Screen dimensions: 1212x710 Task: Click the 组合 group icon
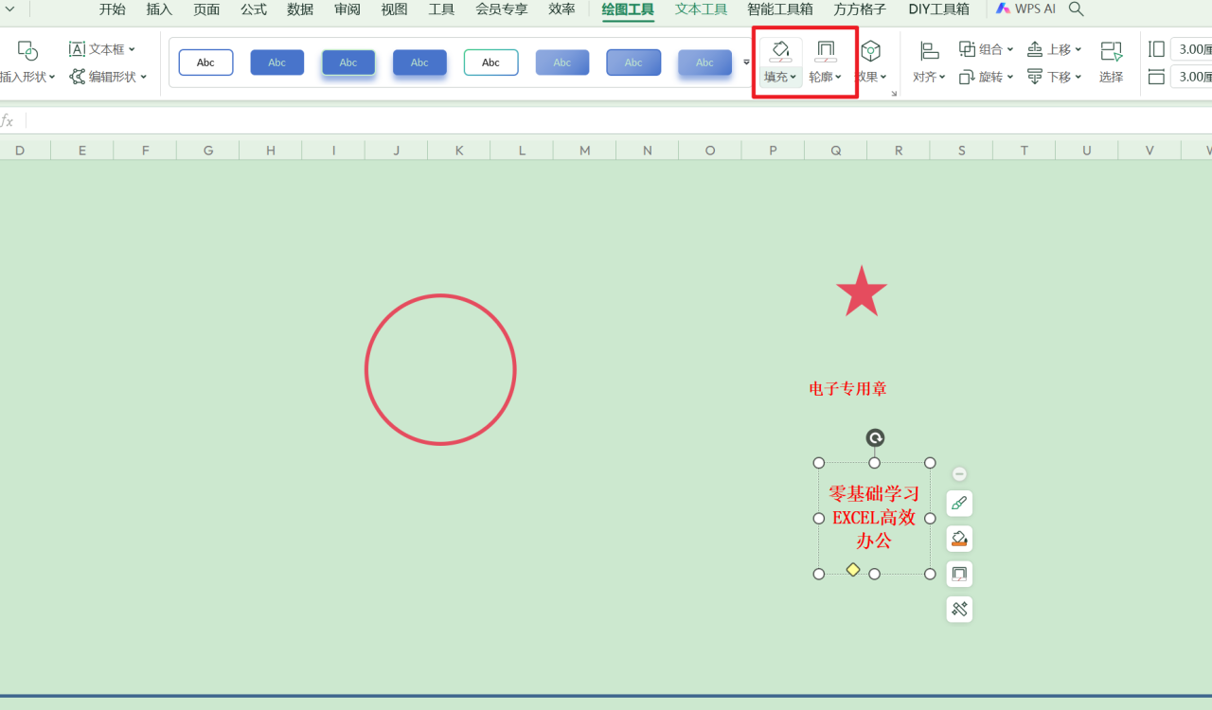pos(967,49)
